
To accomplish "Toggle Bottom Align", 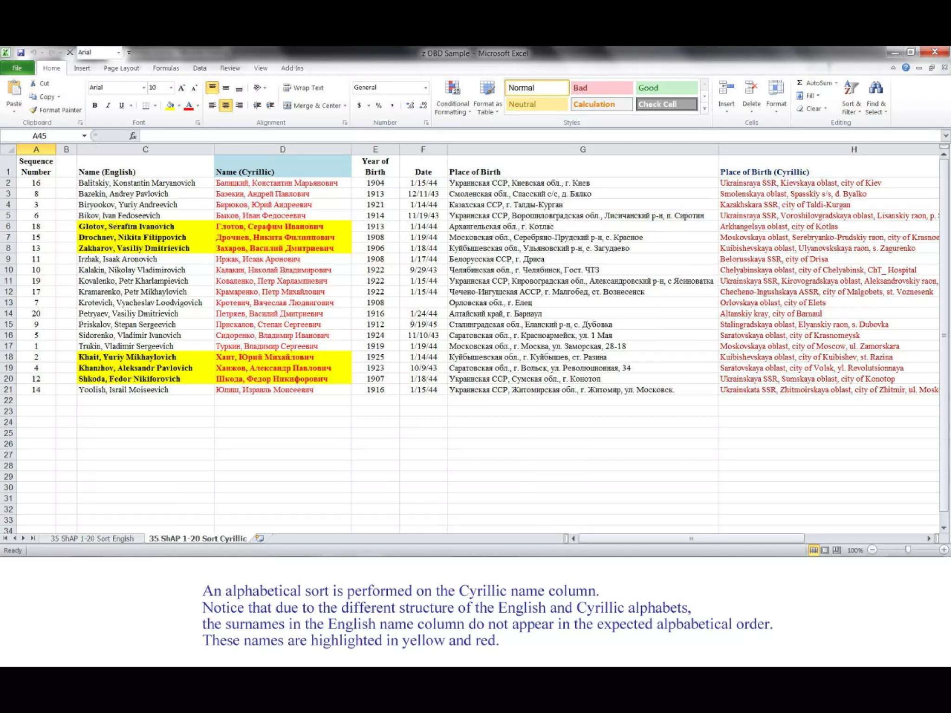I will (x=239, y=88).
